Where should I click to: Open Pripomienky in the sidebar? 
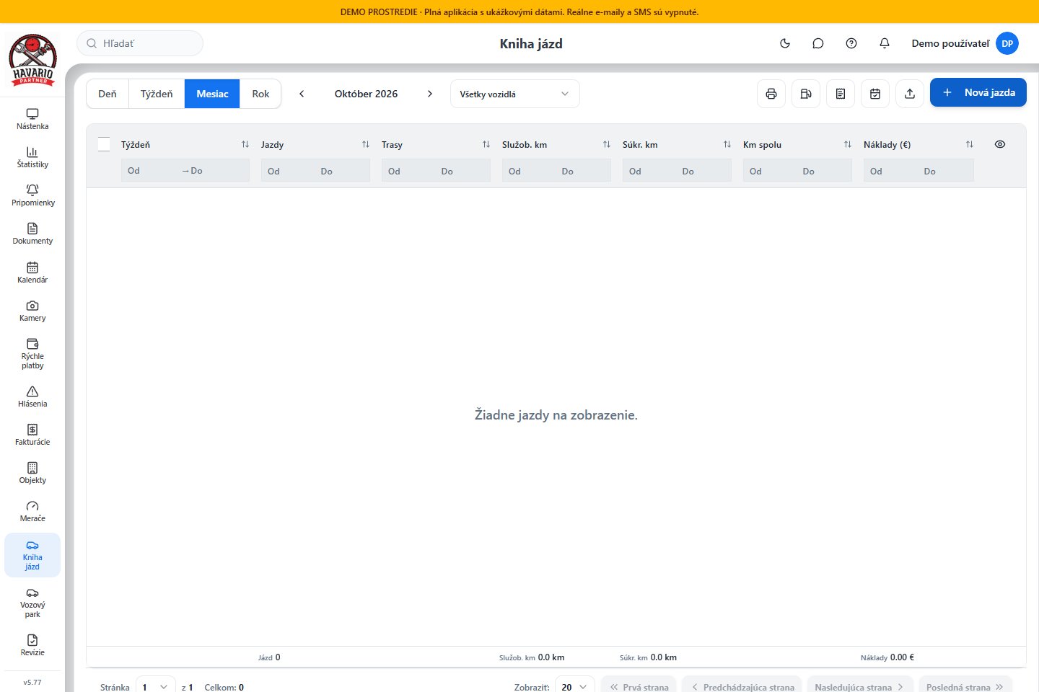(32, 196)
